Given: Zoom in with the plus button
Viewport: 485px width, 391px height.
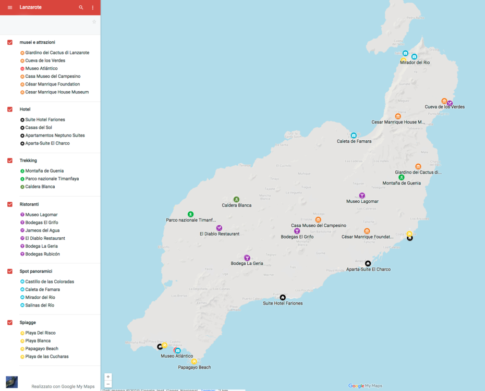Looking at the screenshot, I should click(108, 377).
